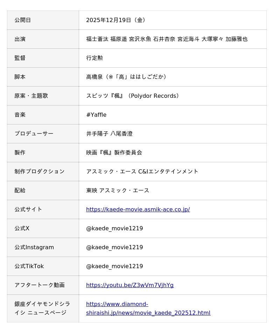Image resolution: width=280 pixels, height=333 pixels.
Task: Click the スピッツ『楓』Polydor Records text
Action: [x=133, y=96]
